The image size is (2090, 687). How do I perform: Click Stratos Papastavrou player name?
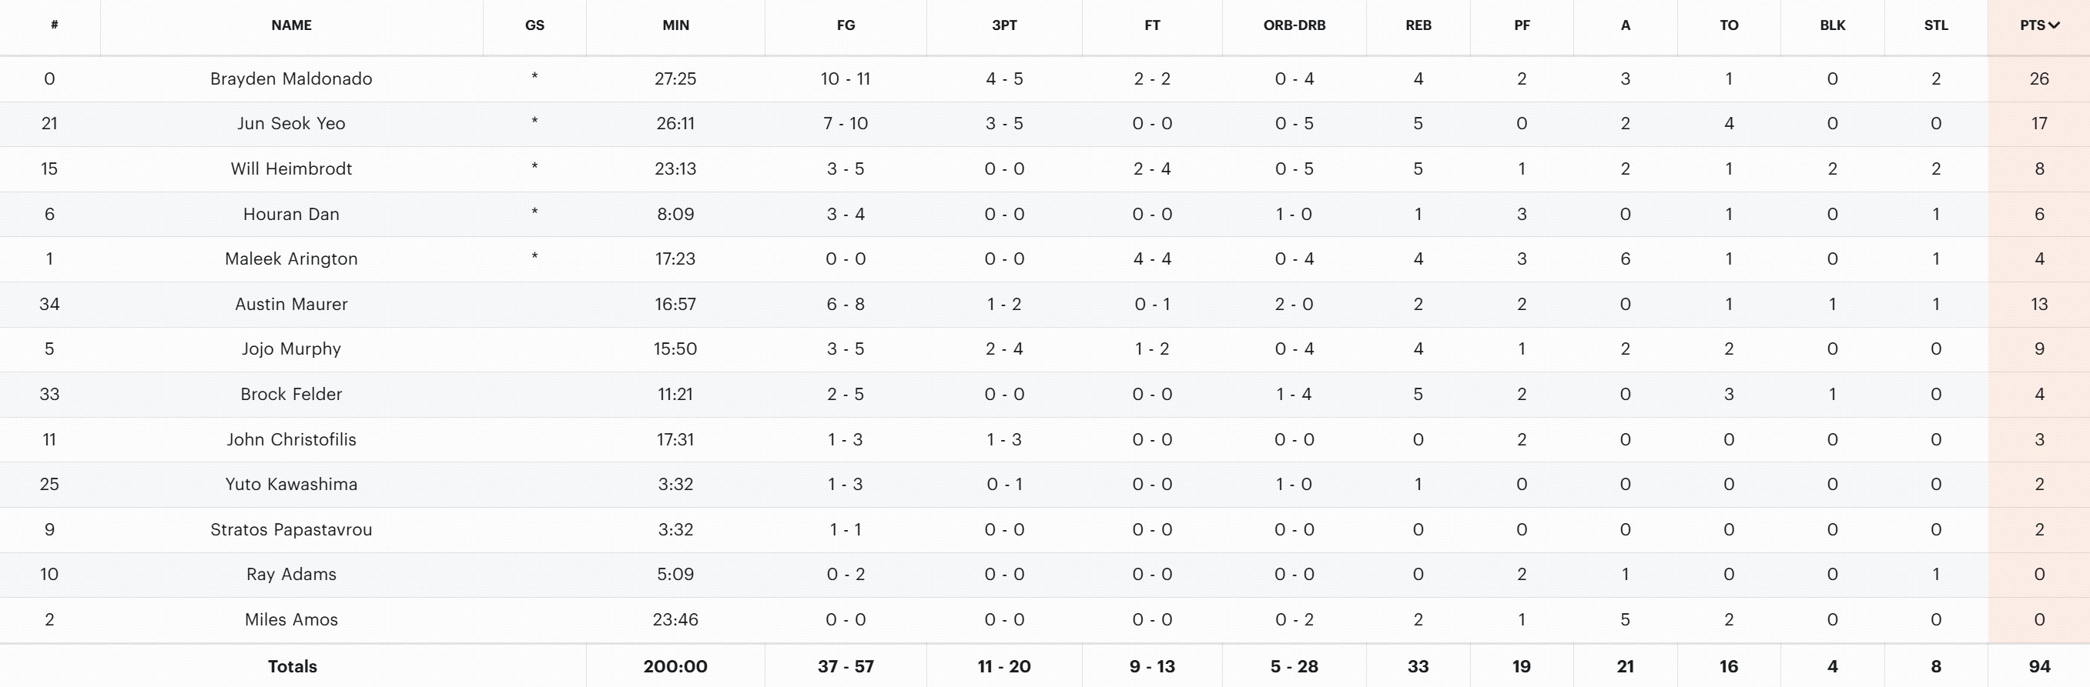point(291,529)
